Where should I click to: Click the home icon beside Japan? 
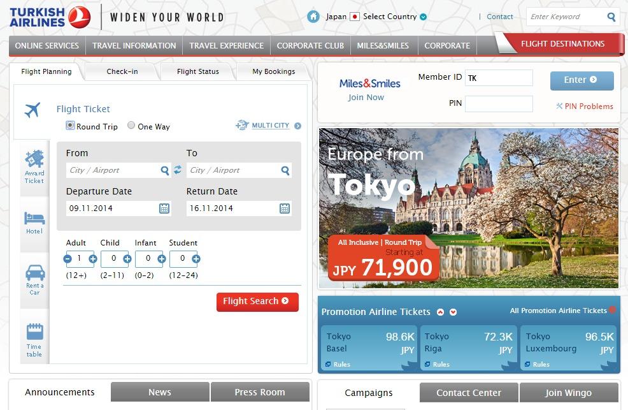click(x=313, y=17)
